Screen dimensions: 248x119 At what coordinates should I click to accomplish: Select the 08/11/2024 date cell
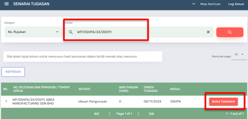click(152, 102)
